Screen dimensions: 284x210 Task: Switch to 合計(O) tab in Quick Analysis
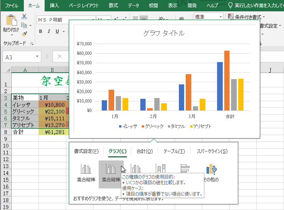pyautogui.click(x=144, y=151)
